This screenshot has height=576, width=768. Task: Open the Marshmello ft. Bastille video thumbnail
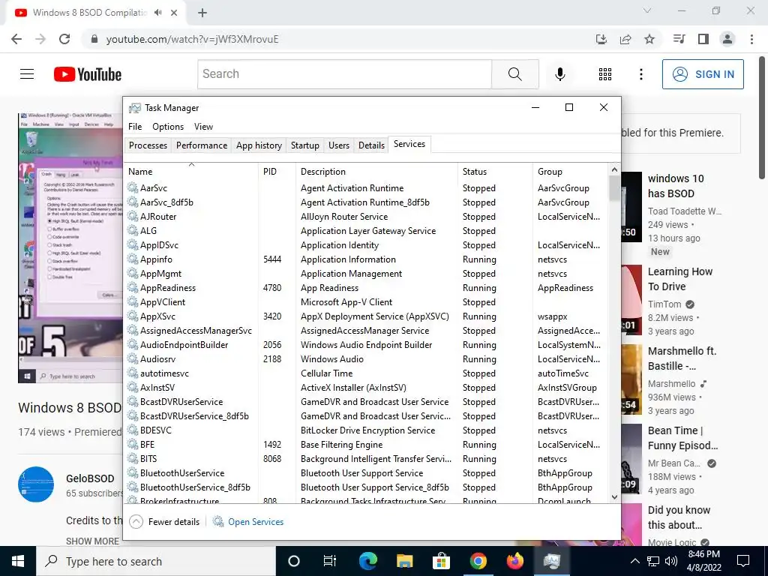[x=631, y=379]
